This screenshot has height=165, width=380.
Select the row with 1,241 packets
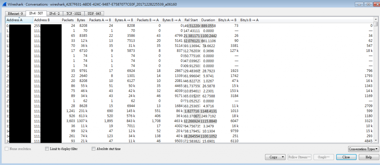coord(190,111)
